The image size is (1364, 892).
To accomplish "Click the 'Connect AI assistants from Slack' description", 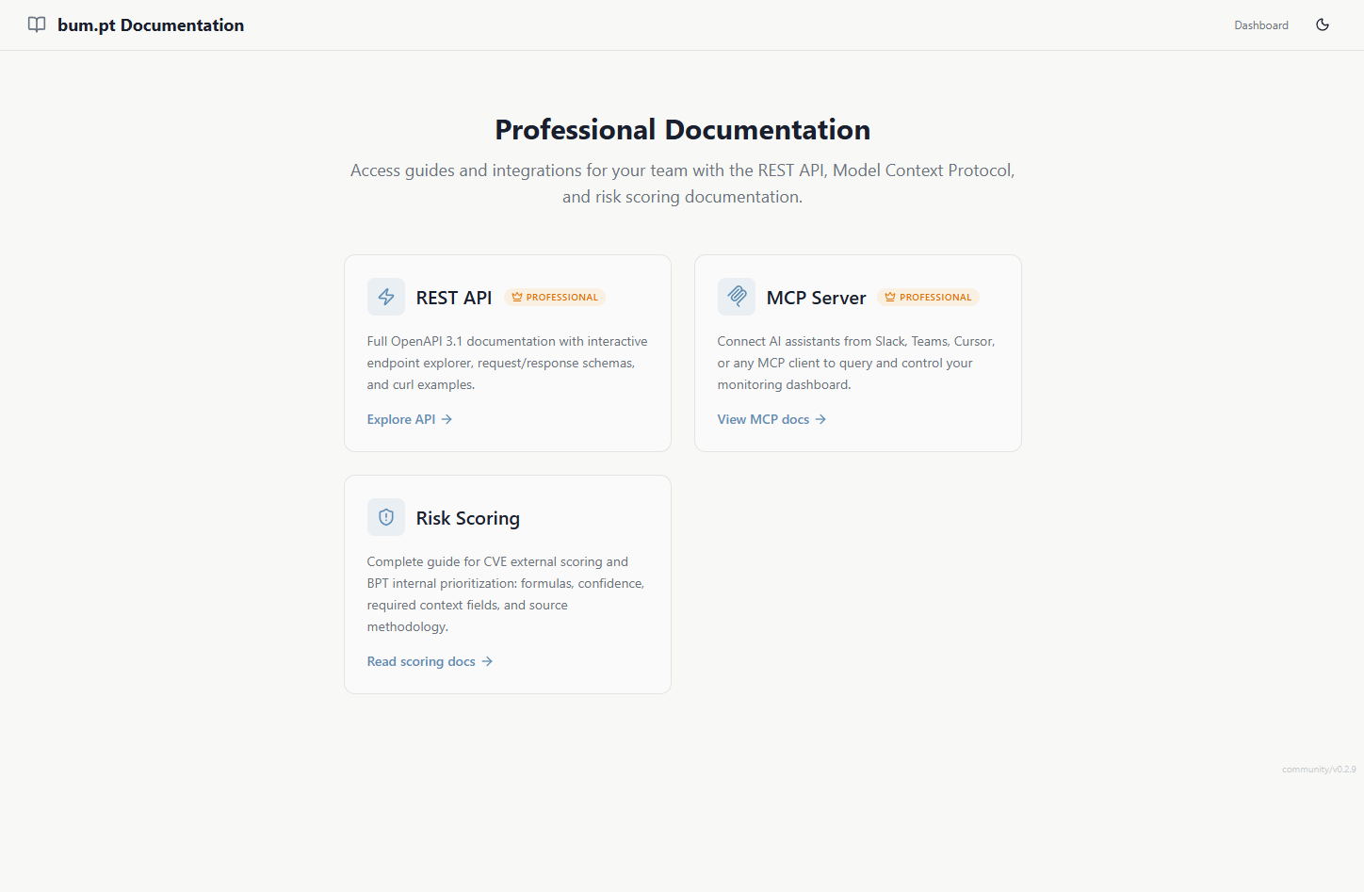I will pyautogui.click(x=856, y=363).
